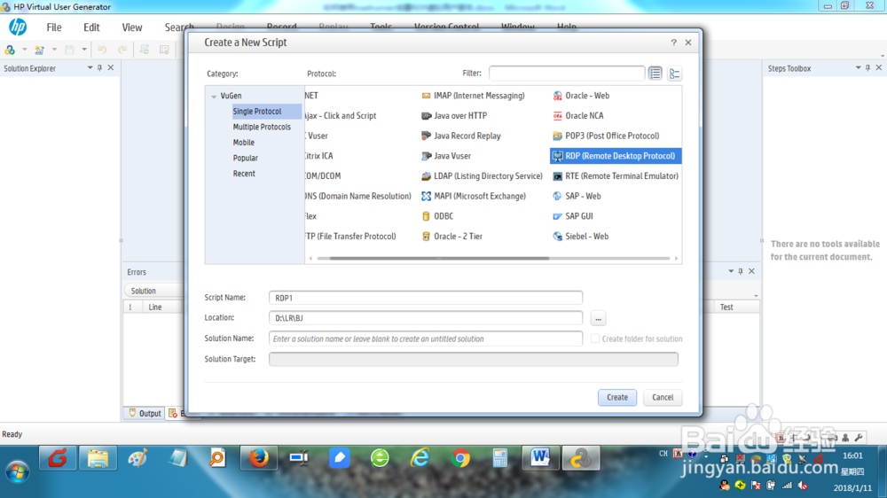Open Firefox from the taskbar

tap(258, 458)
